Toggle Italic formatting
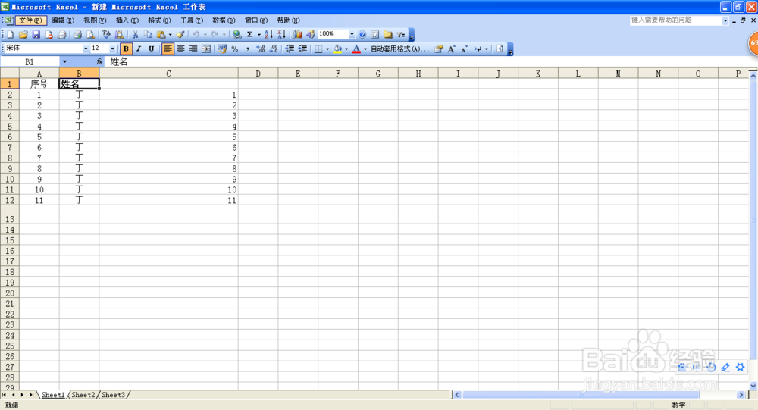Screen dimensions: 758x410 (138, 49)
